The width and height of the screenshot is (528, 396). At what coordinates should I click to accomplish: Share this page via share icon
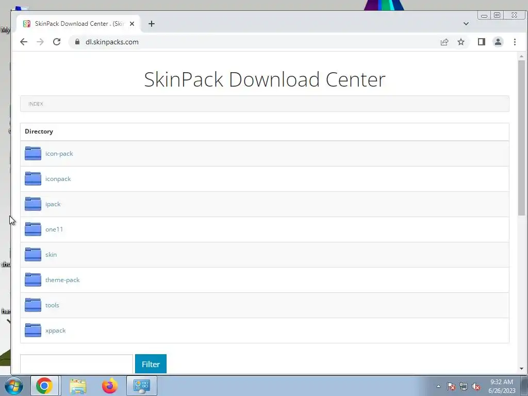444,42
